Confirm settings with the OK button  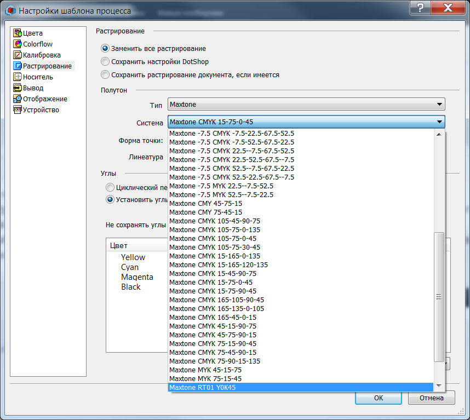point(379,398)
